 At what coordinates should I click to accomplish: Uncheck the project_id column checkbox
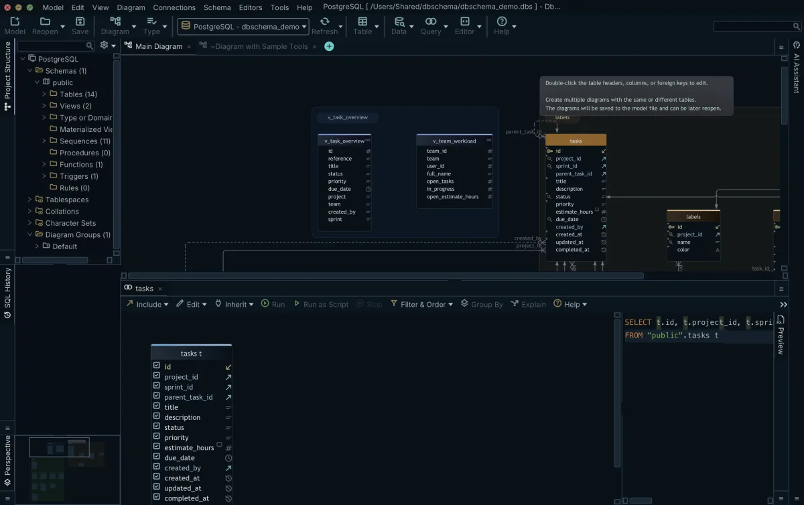[x=157, y=376]
